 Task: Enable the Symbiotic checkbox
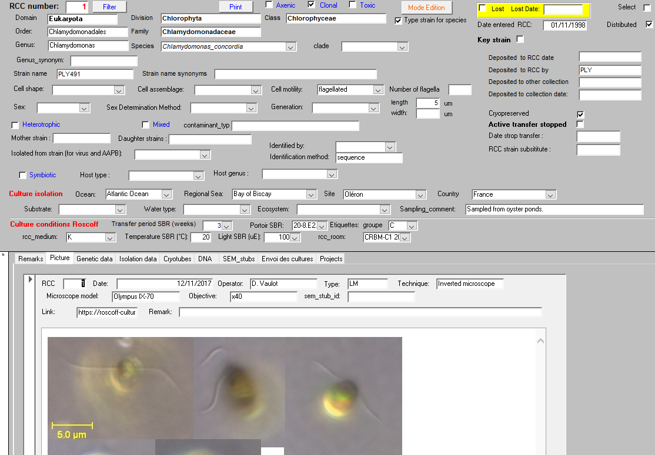point(23,175)
